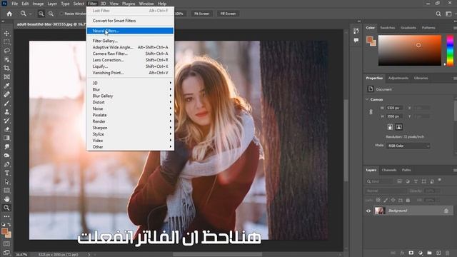Screen dimensions: 457x257
Task: Switch to the Adjustments tab
Action: (398, 78)
